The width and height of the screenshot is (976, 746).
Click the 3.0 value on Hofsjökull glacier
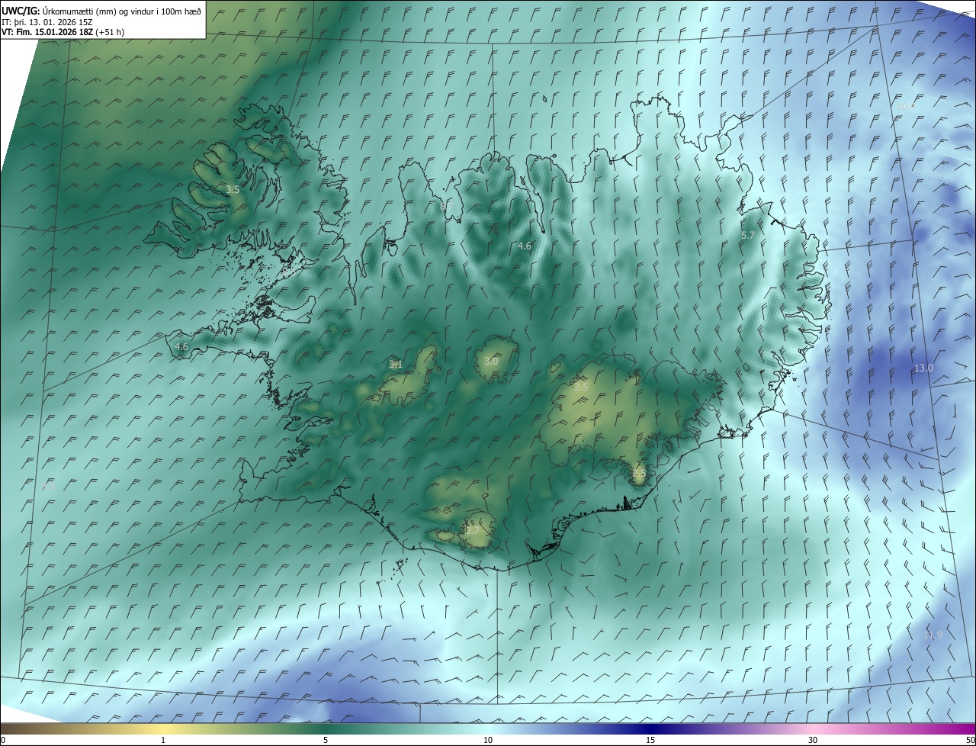point(490,361)
